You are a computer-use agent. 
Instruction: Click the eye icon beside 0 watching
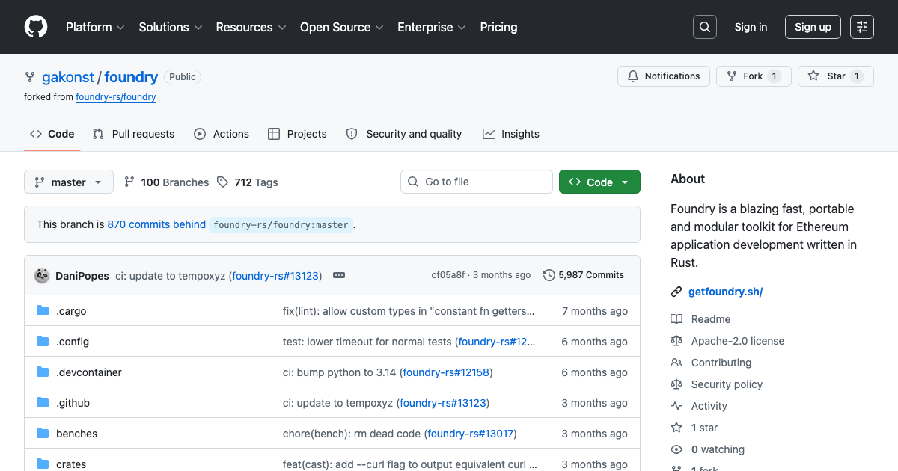coord(676,449)
